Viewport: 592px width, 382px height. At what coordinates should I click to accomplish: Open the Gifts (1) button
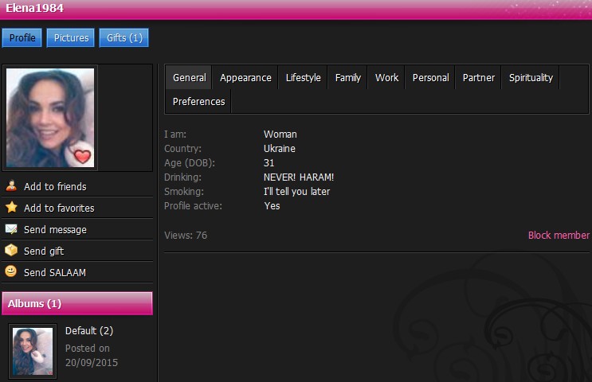click(x=123, y=37)
